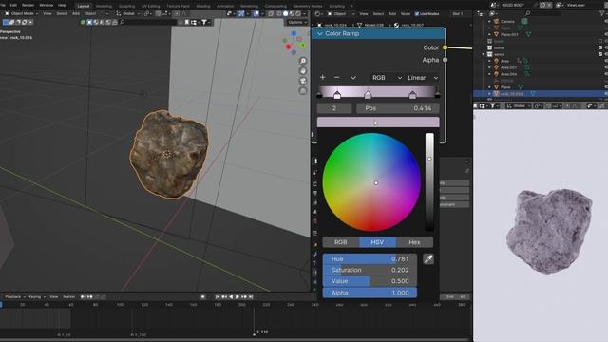The height and width of the screenshot is (342, 608).
Task: Open the Window menu in top bar
Action: click(x=47, y=6)
